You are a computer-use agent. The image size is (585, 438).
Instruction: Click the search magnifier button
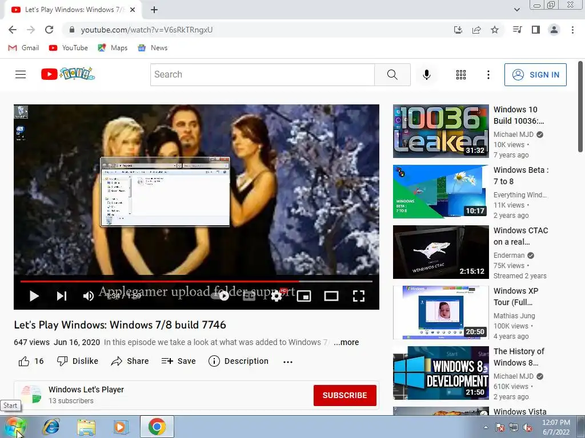pos(392,75)
